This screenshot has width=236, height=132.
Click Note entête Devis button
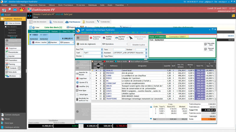click(209, 44)
